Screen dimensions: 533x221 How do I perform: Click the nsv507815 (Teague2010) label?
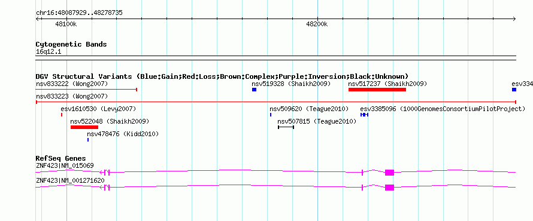click(317, 121)
